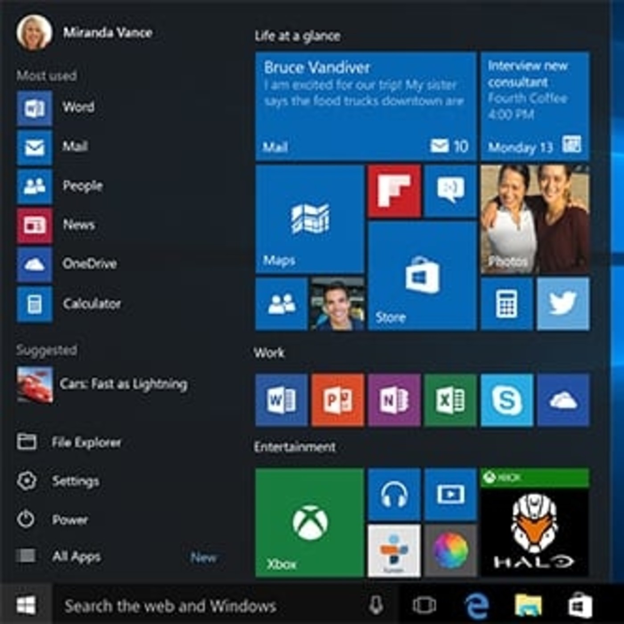The height and width of the screenshot is (624, 624).
Task: Open the Halo Xbox game tile
Action: 535,522
